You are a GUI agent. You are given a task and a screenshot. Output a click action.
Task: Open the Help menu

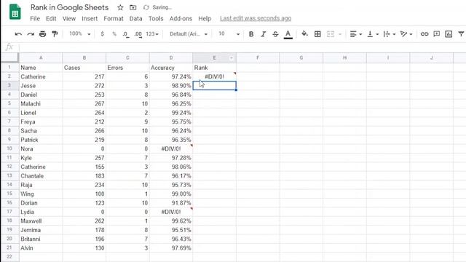[205, 18]
